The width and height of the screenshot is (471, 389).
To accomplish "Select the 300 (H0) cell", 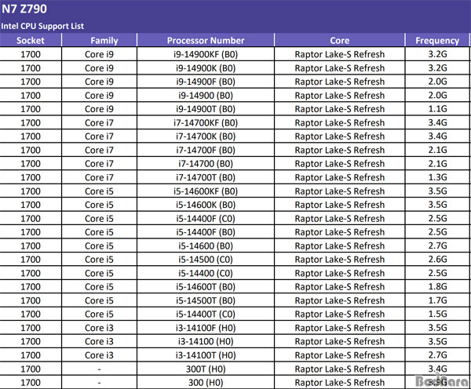I will click(x=206, y=383).
